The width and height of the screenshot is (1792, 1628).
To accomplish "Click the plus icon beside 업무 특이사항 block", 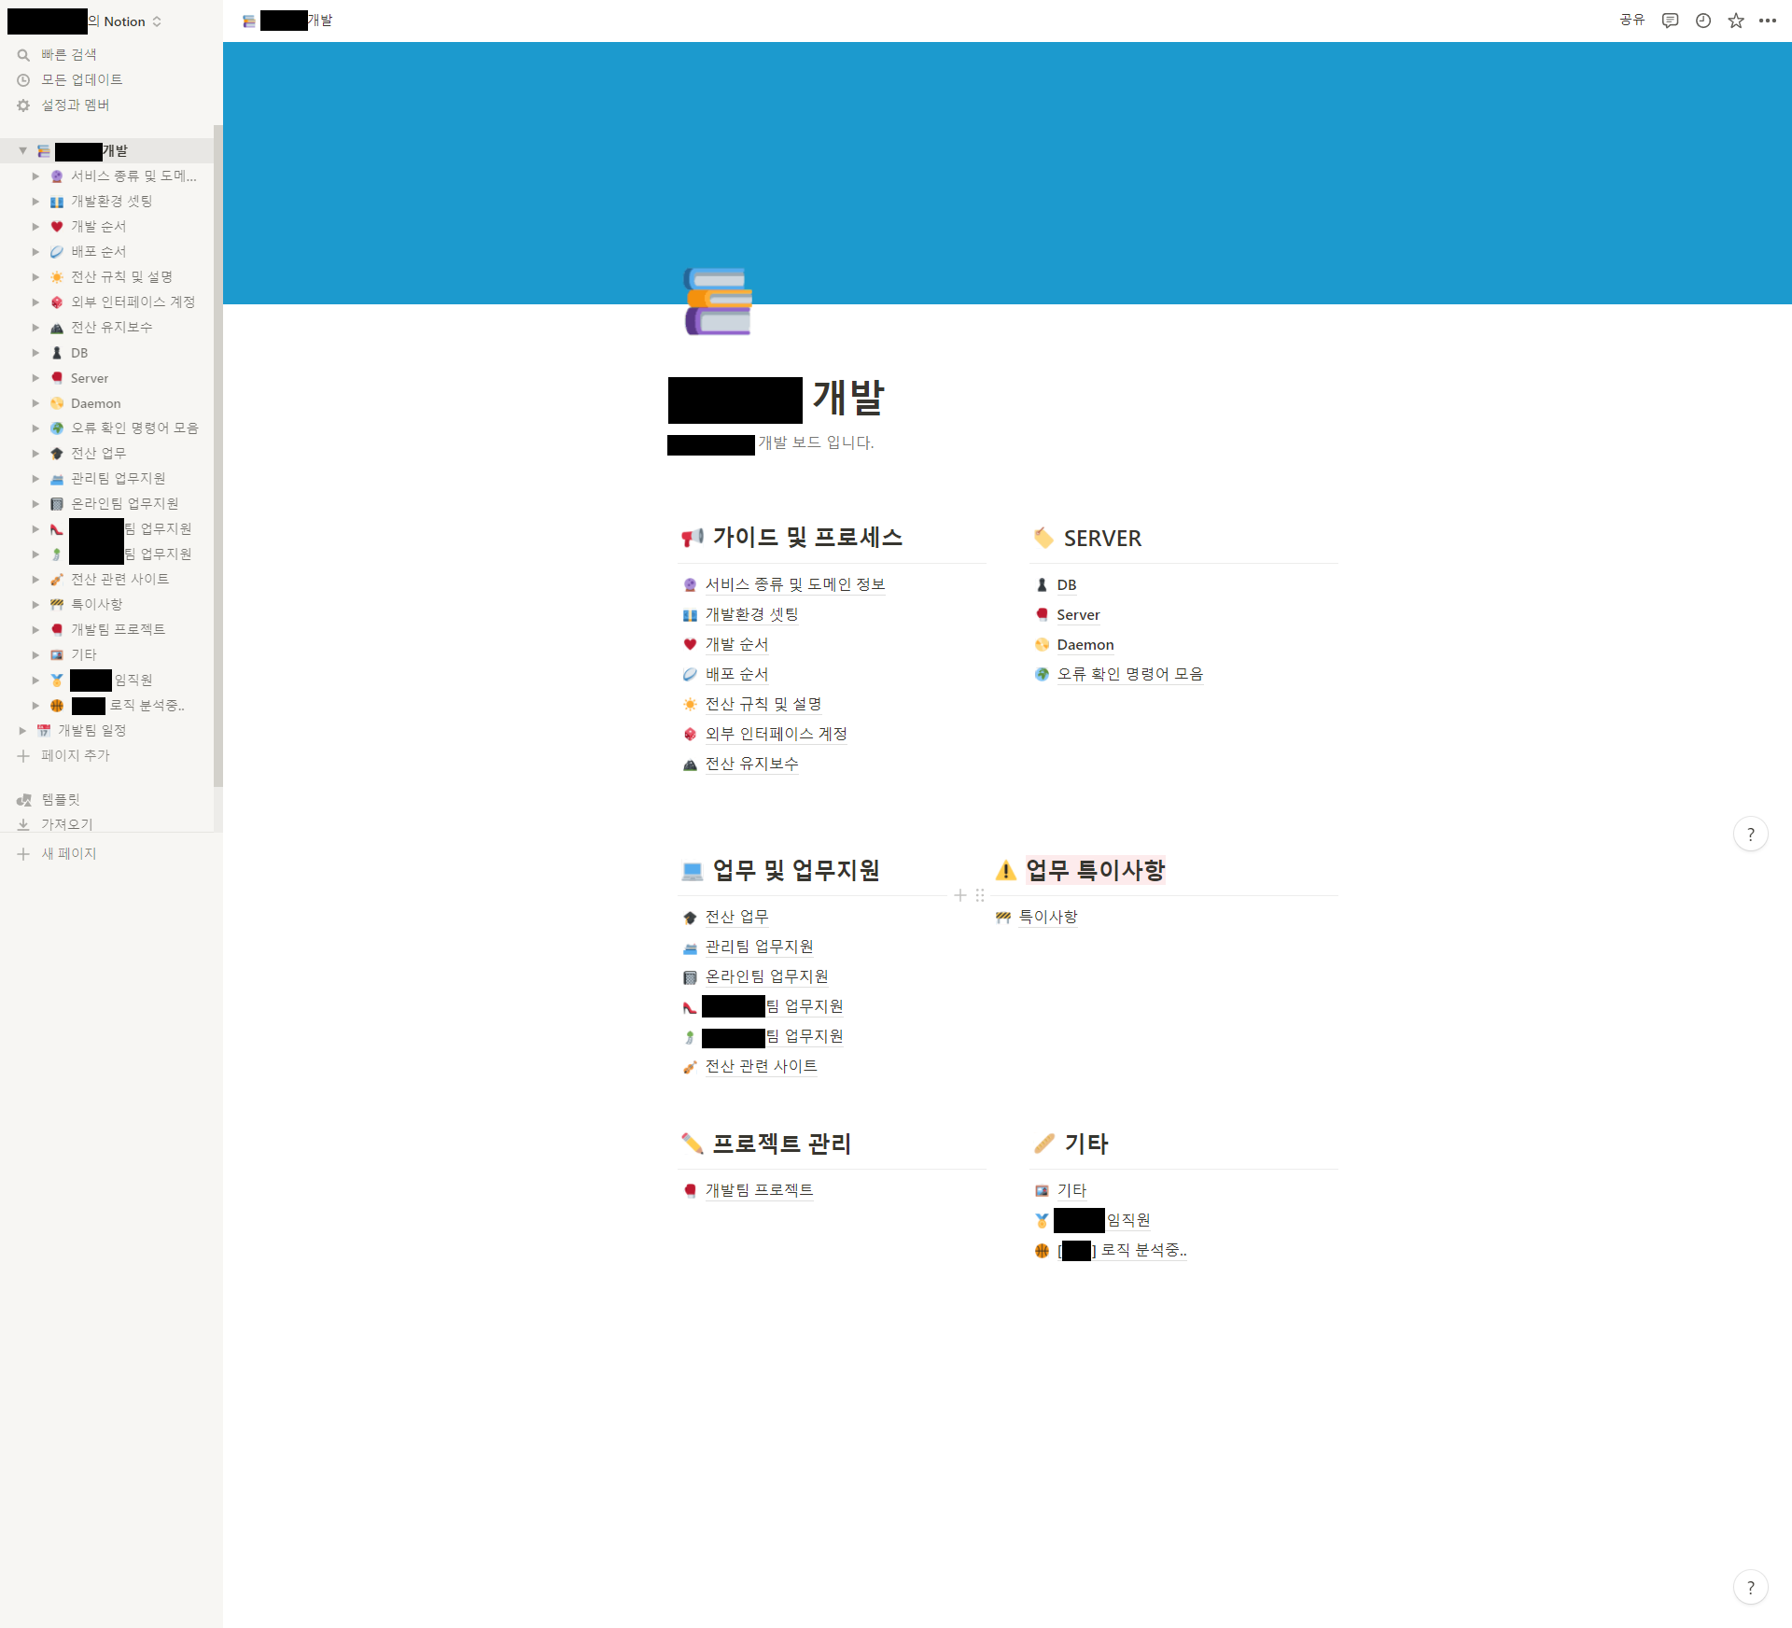I will (x=959, y=895).
